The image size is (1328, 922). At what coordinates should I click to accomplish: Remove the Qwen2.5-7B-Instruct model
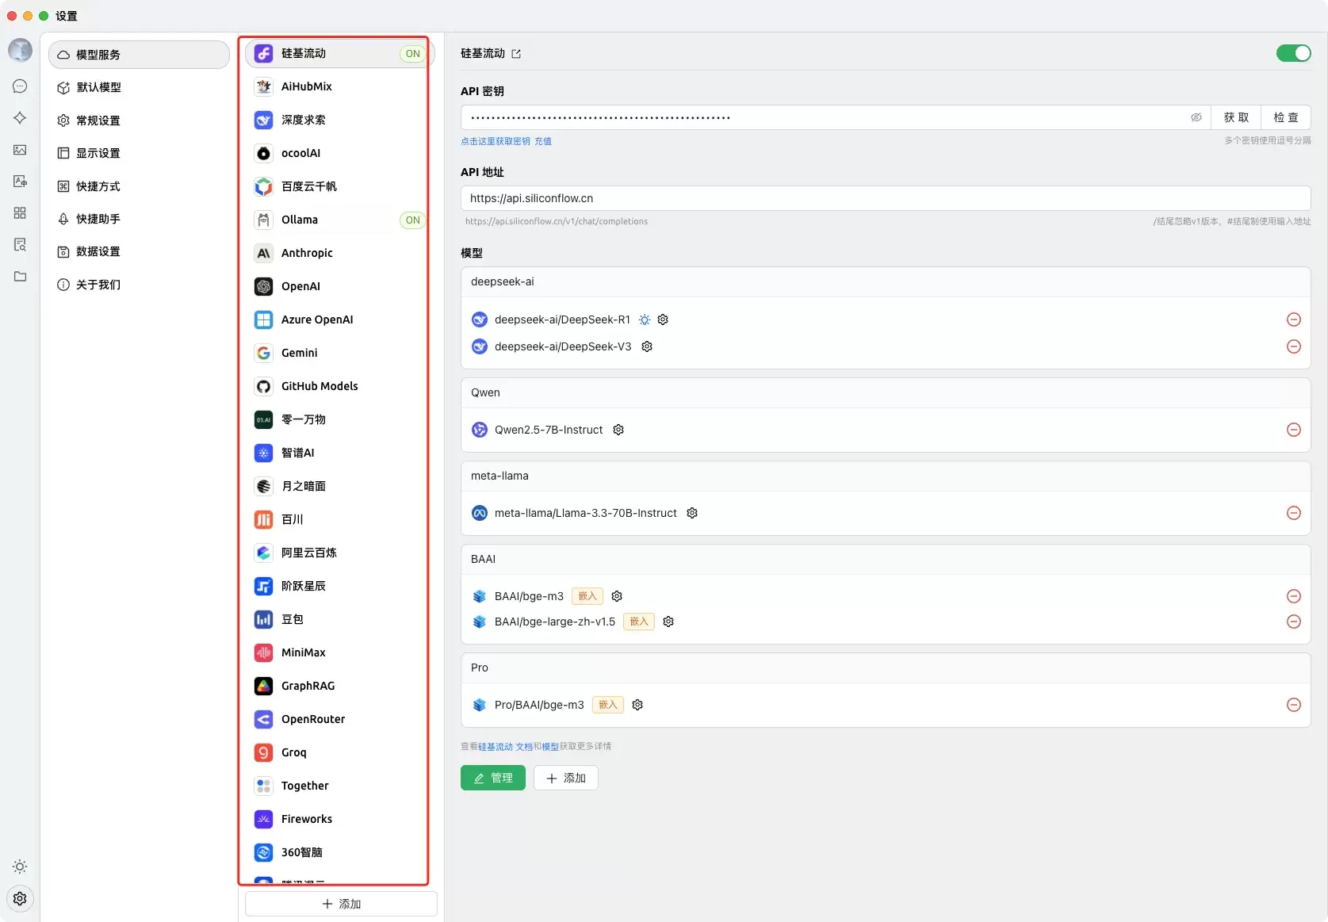point(1294,430)
